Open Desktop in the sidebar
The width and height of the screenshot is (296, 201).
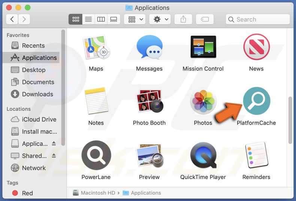click(31, 70)
